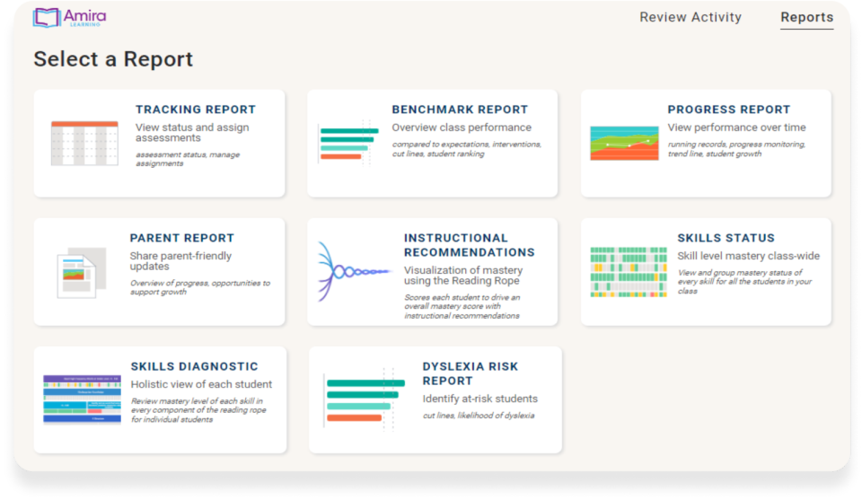Select the Parent Report heading

pos(182,238)
